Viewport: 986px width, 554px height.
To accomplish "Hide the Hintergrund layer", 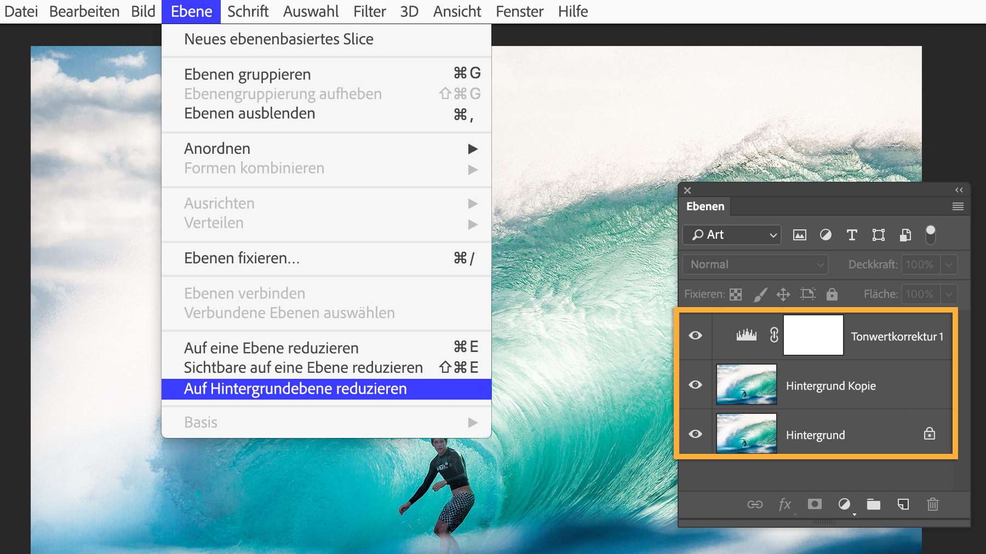I will coord(696,434).
